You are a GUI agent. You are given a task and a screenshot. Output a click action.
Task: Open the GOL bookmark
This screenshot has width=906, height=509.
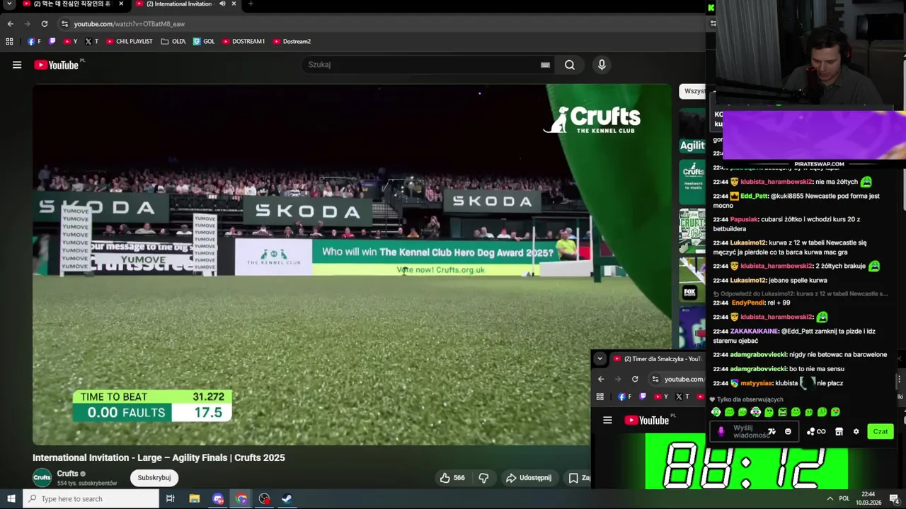204,42
